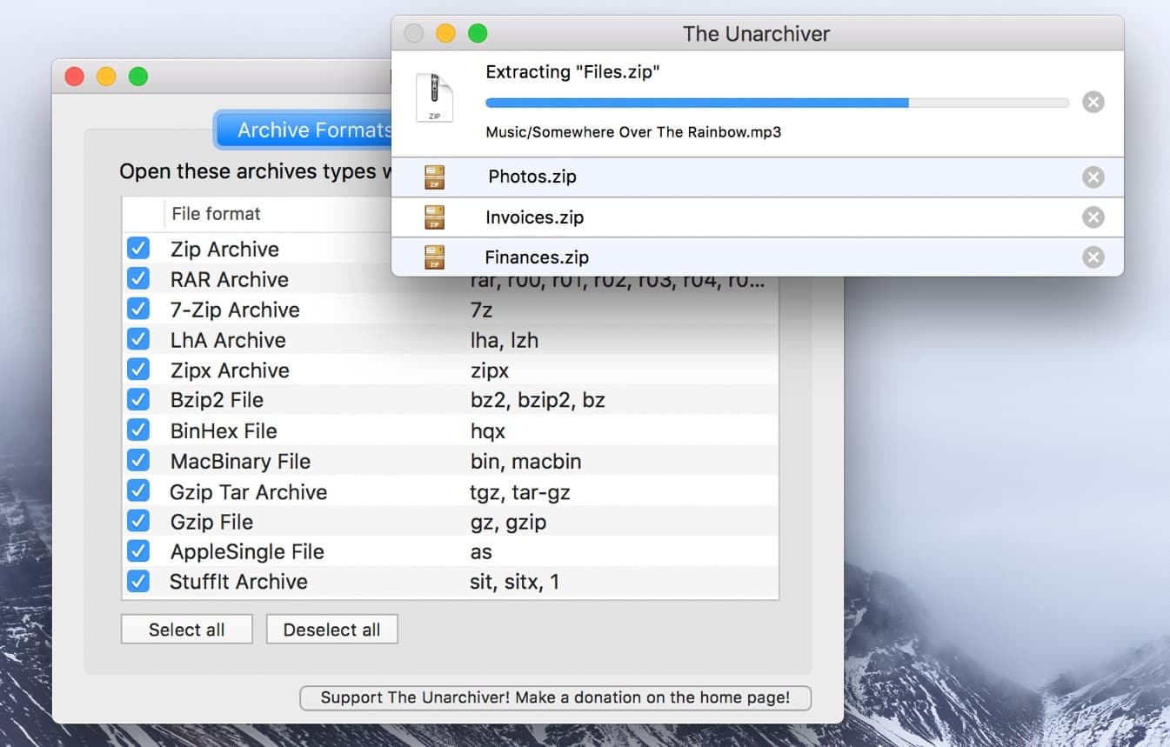
Task: Click the 'as' extension cell
Action: pyautogui.click(x=481, y=551)
